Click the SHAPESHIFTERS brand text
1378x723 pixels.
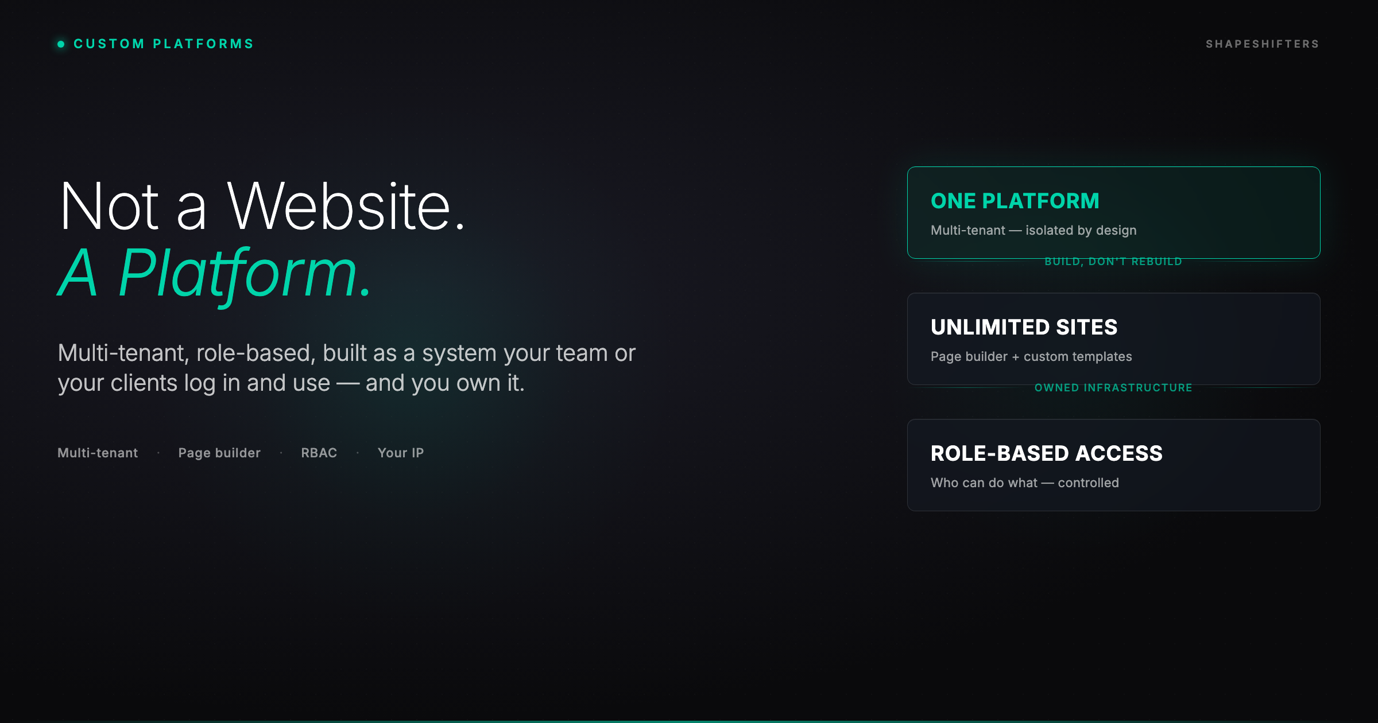point(1262,44)
